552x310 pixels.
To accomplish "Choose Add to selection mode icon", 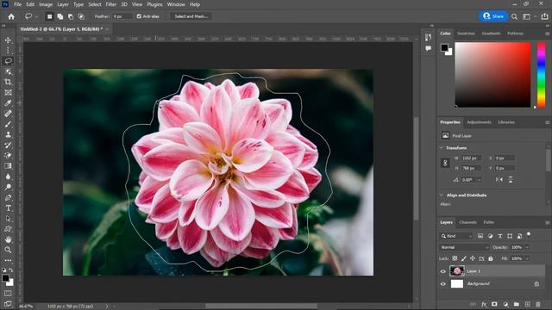I will pyautogui.click(x=60, y=16).
